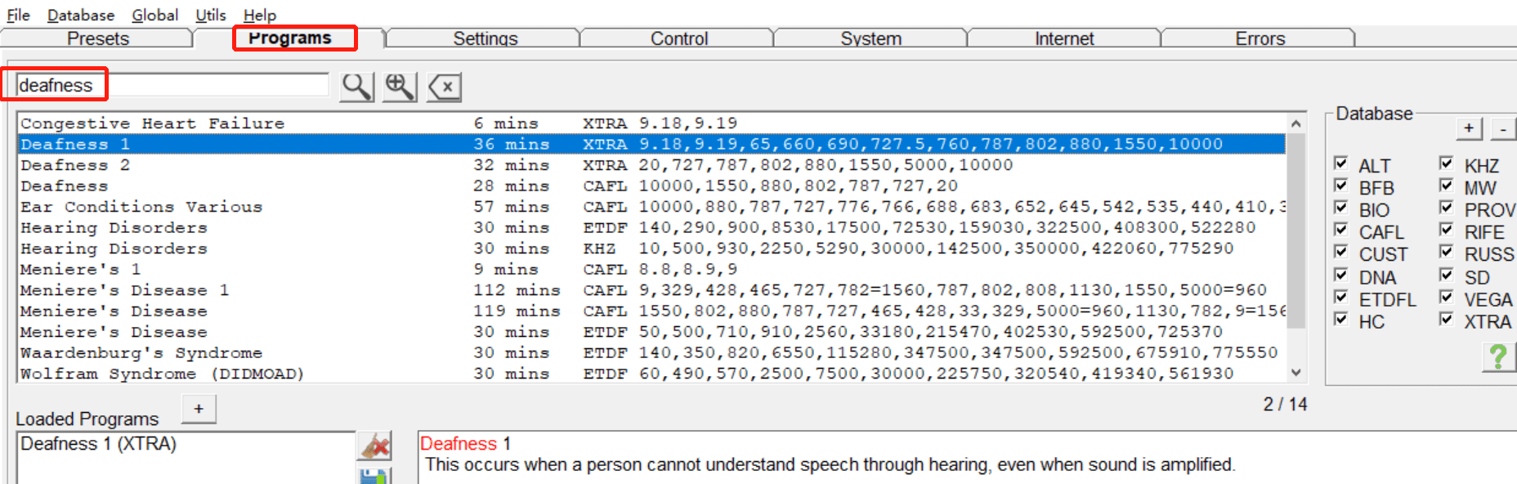Screen dimensions: 1517x484
Task: Click the remove program eraser icon
Action: [375, 446]
